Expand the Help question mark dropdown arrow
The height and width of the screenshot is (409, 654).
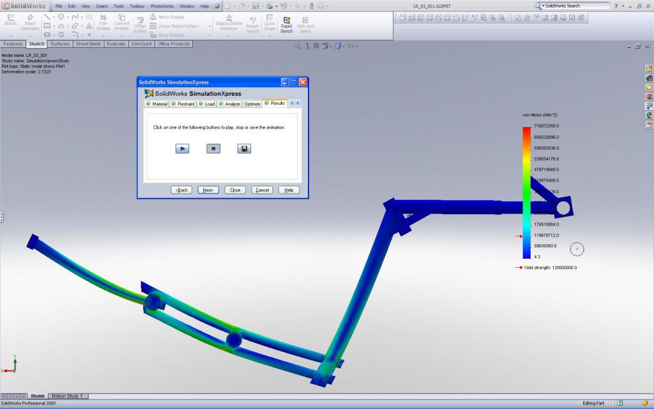pos(623,6)
